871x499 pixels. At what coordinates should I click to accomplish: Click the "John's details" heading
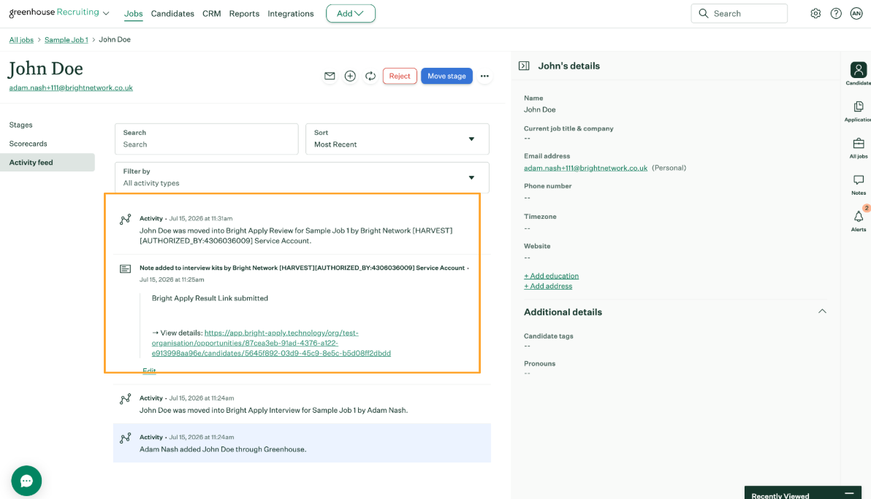[x=568, y=66]
